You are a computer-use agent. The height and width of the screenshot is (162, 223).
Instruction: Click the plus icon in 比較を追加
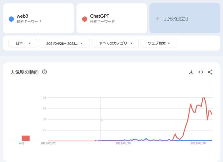158,19
